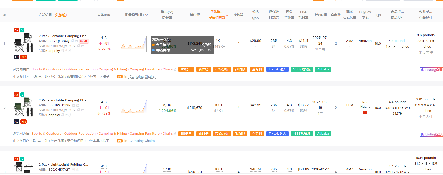The image size is (443, 175).
Task: Open ASIN B0FBWTD39R external link icon
Action: point(78,105)
